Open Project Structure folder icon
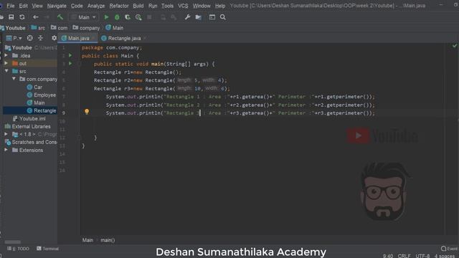 pyautogui.click(x=198, y=17)
